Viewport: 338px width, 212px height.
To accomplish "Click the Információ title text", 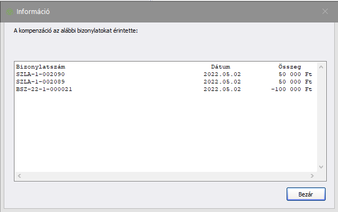I will point(33,12).
